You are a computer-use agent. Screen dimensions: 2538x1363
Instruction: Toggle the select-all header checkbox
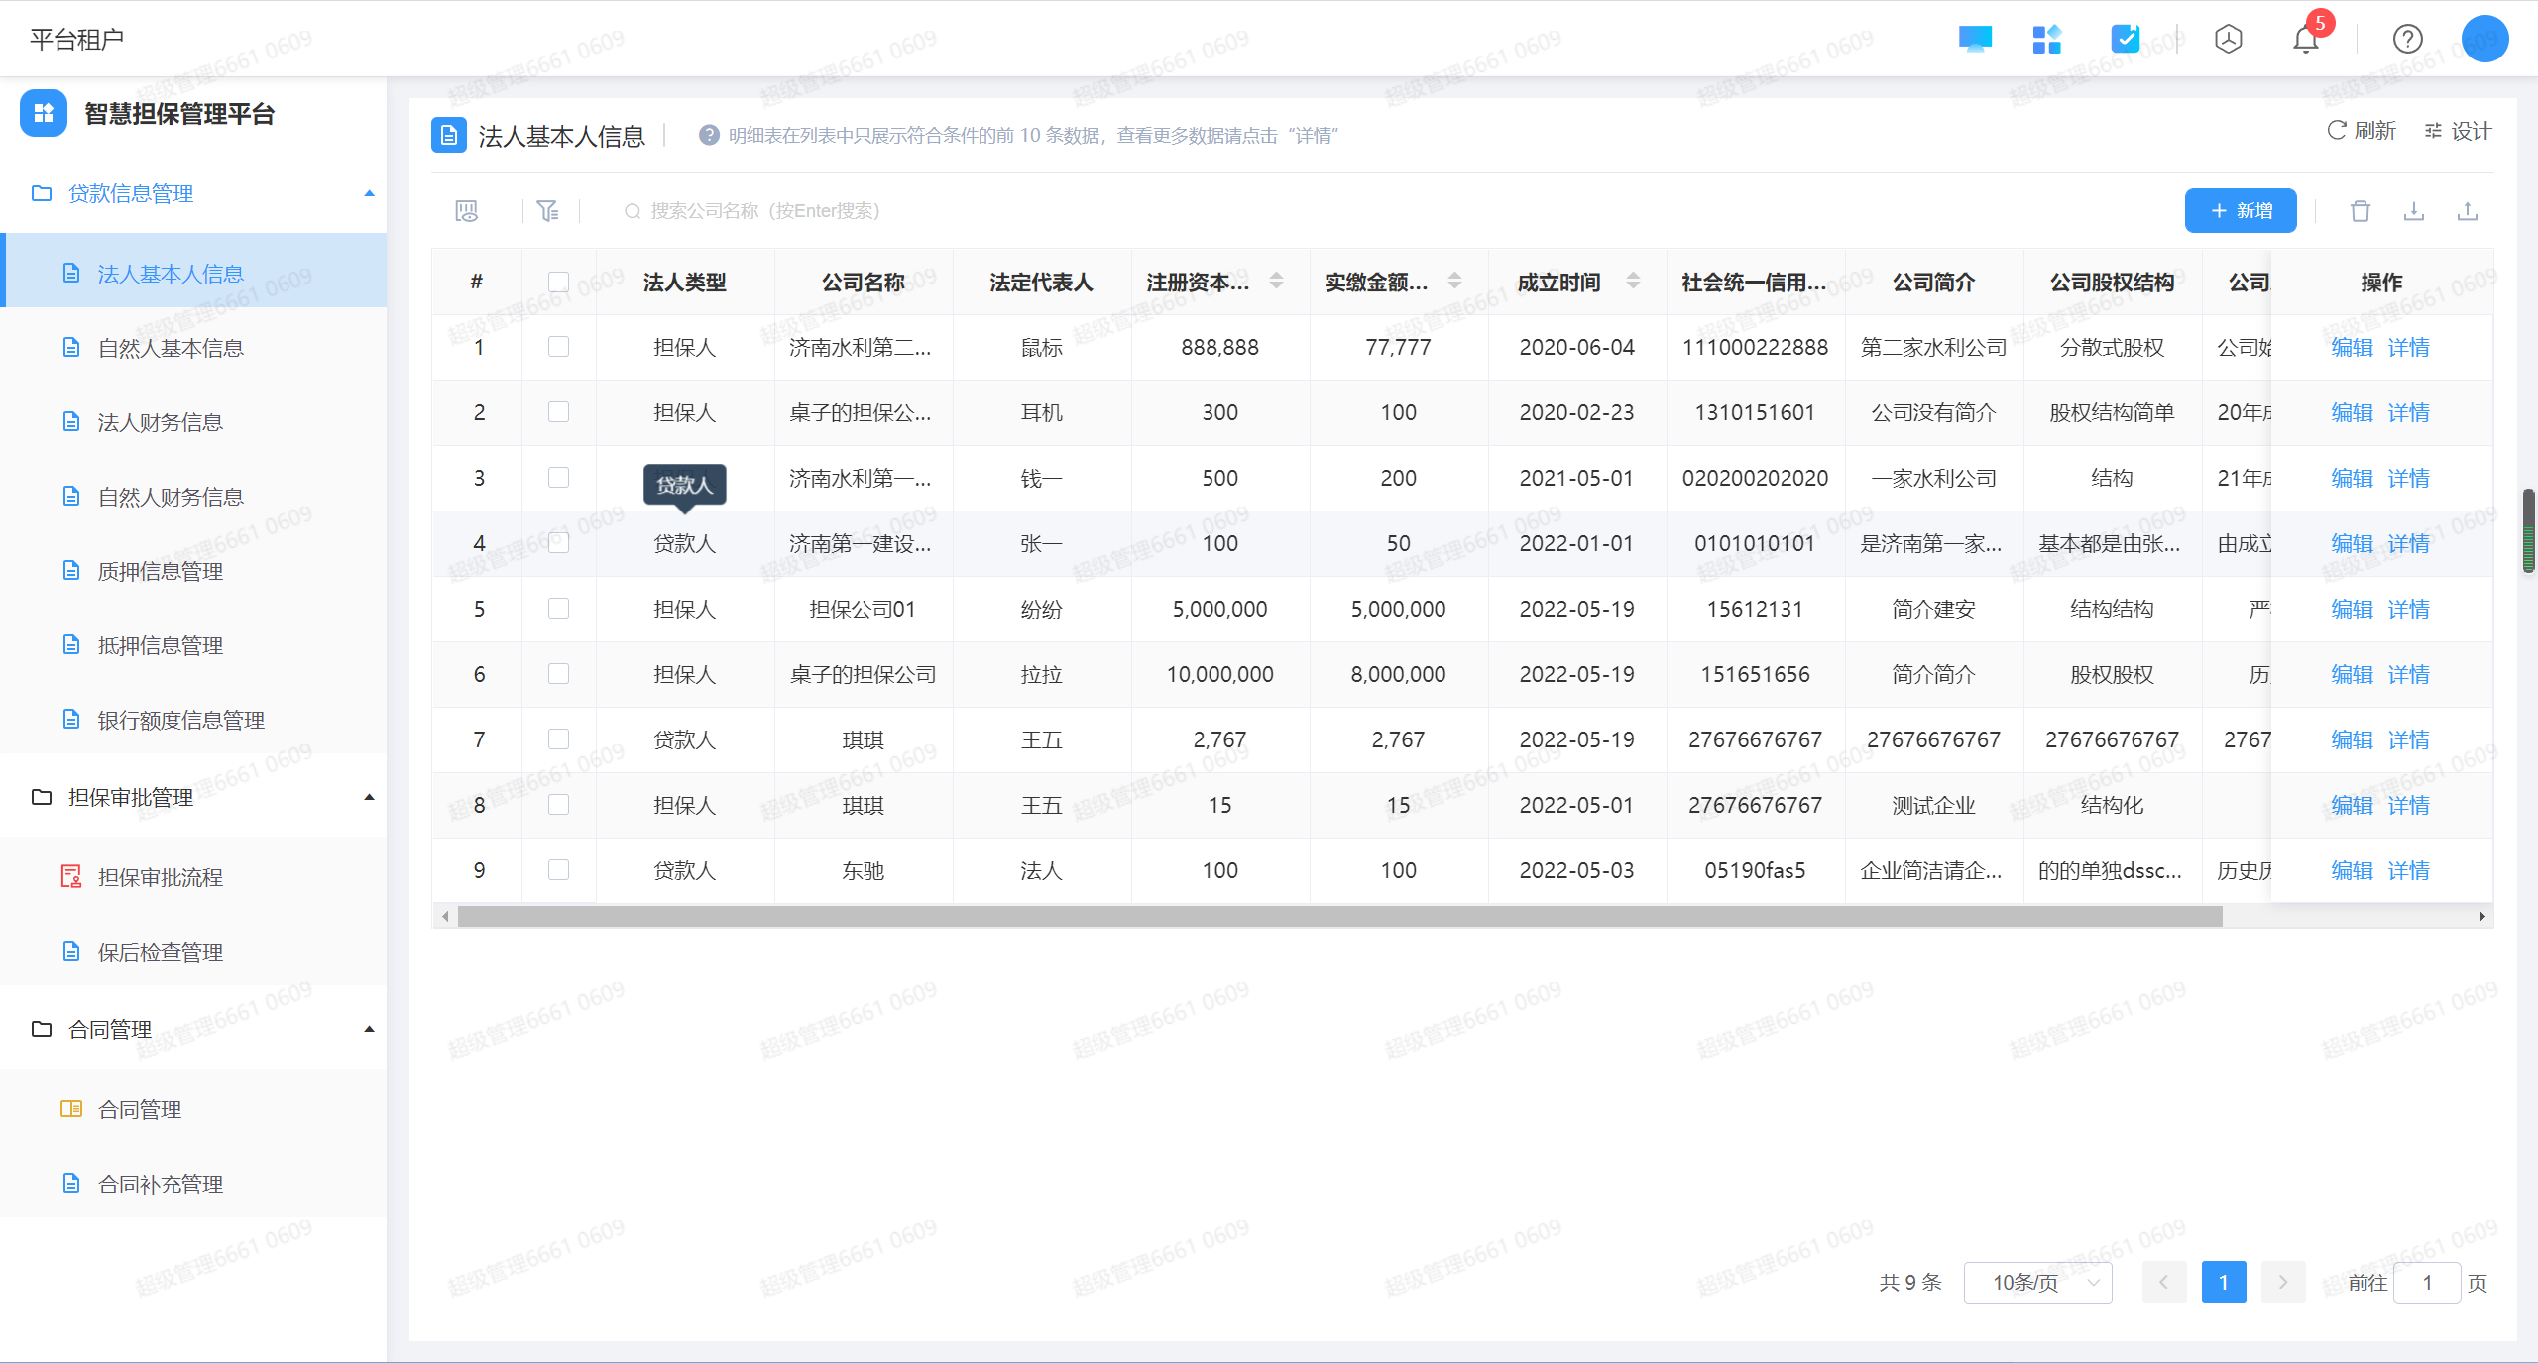[558, 283]
